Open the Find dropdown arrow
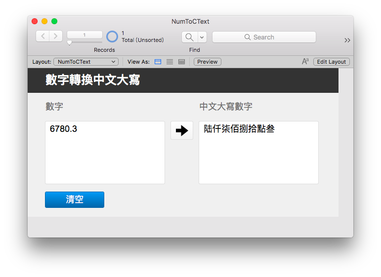 click(x=202, y=37)
